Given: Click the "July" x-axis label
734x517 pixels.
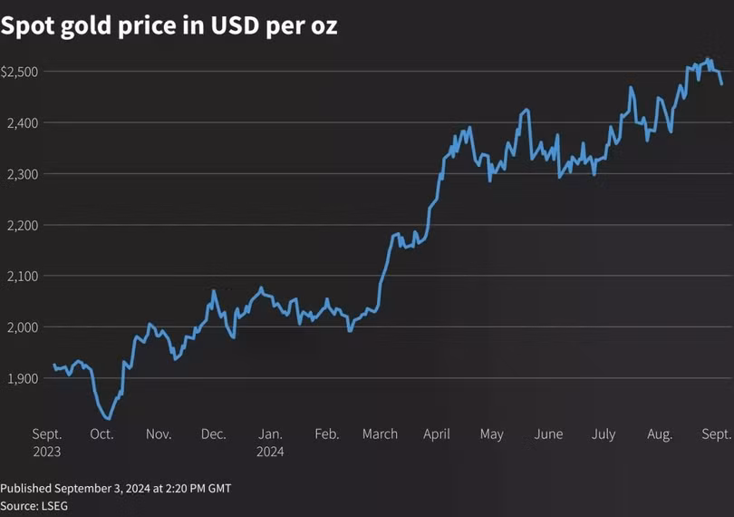Looking at the screenshot, I should tap(604, 434).
